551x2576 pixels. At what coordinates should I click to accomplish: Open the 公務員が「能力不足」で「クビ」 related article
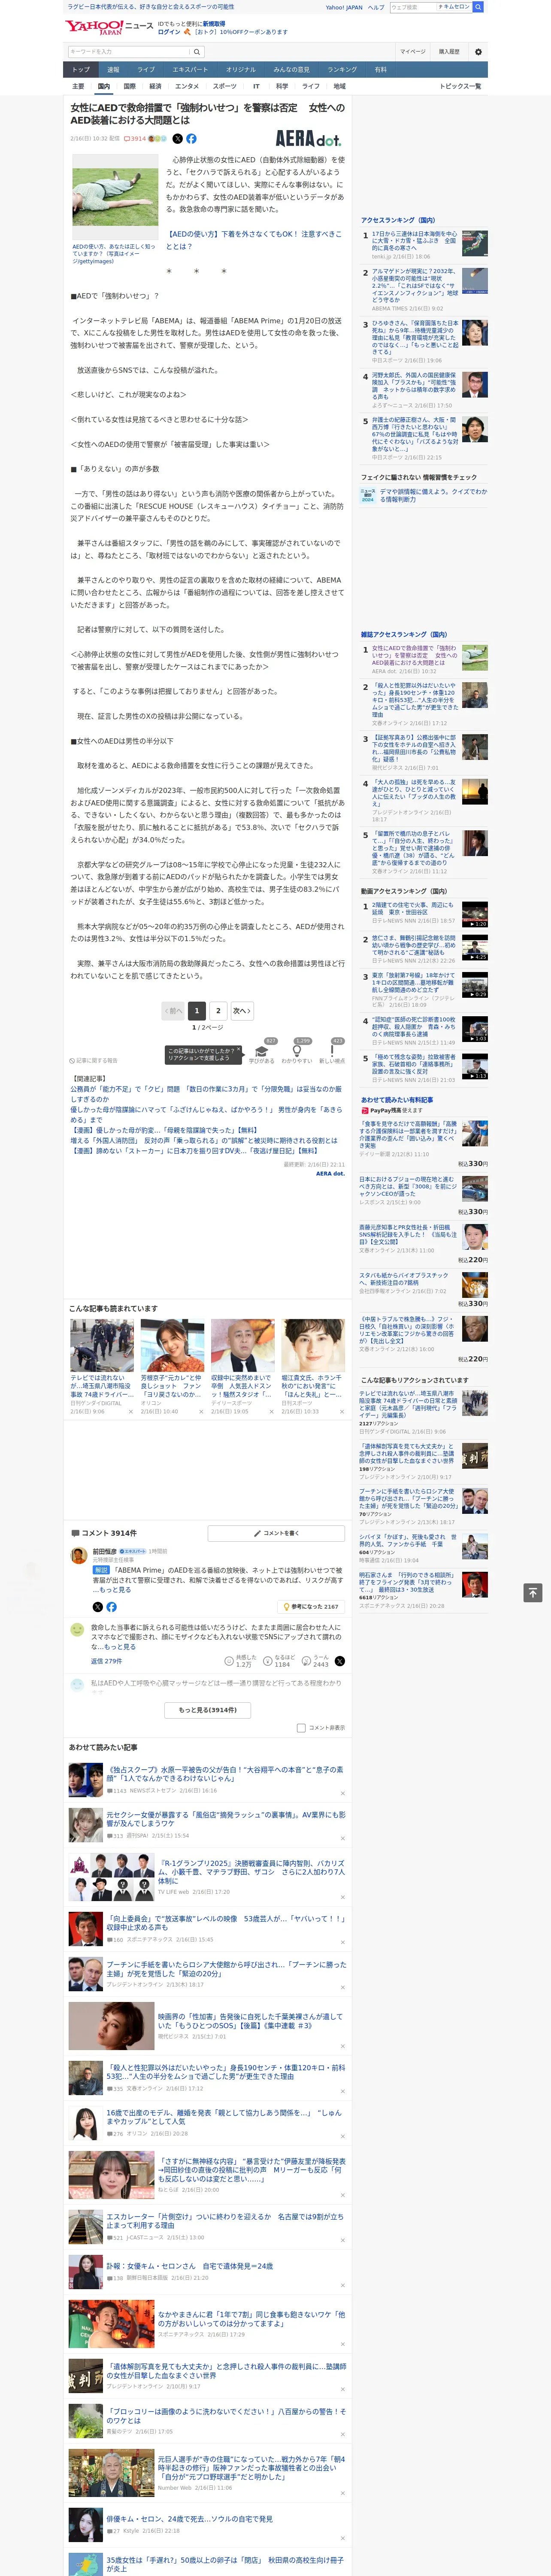click(206, 1093)
